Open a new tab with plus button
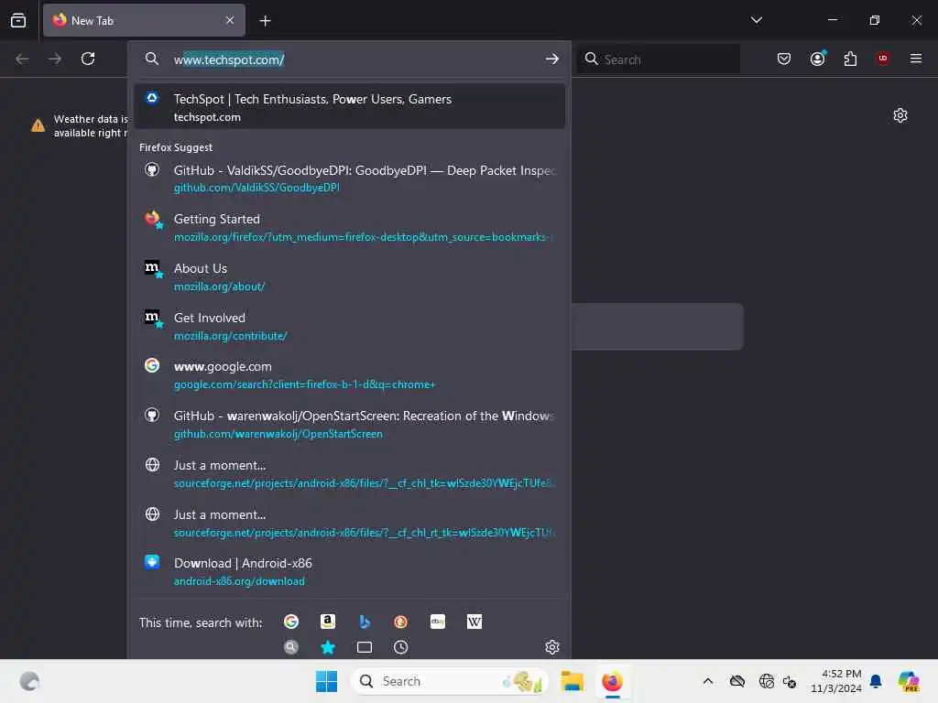Viewport: 938px width, 703px height. pos(265,21)
